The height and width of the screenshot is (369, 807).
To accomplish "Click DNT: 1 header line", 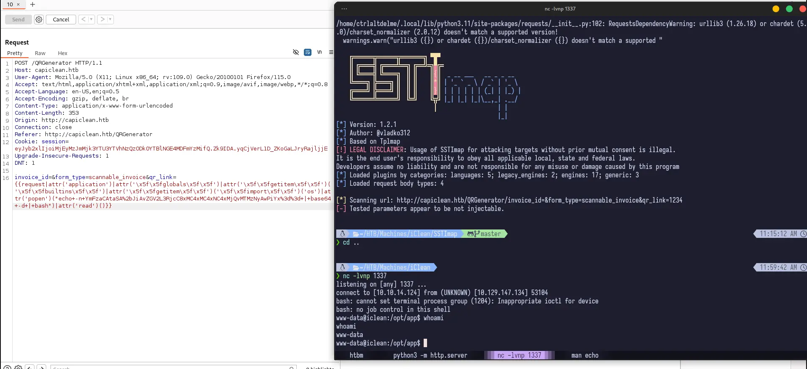I will (25, 163).
